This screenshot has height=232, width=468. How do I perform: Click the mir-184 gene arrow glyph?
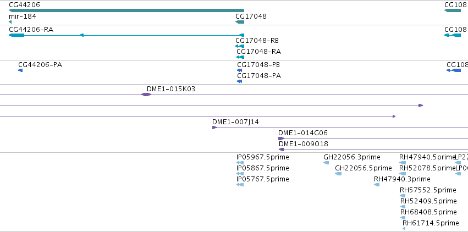tap(10, 22)
